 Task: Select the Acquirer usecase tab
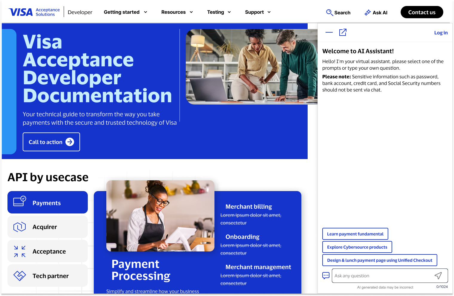coord(47,227)
